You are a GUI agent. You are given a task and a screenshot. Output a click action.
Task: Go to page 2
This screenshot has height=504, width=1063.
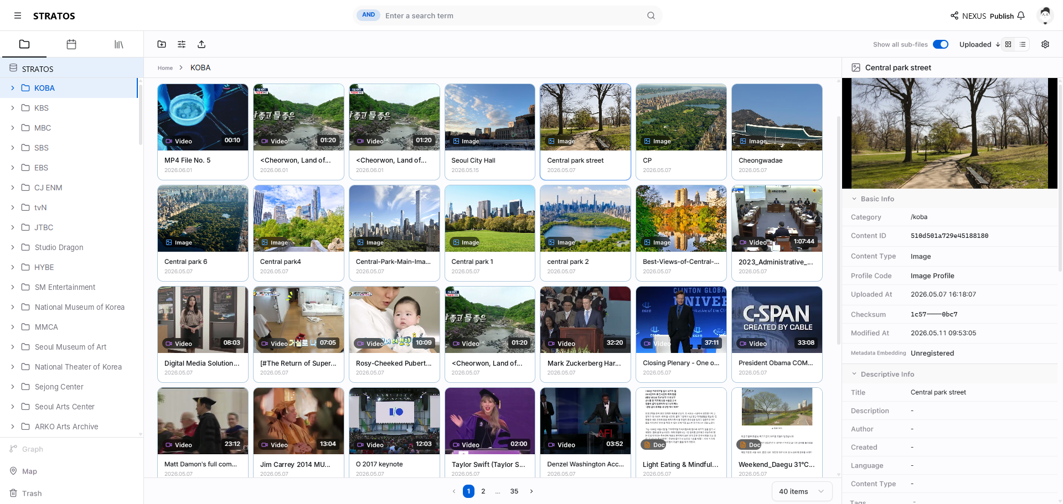click(483, 491)
